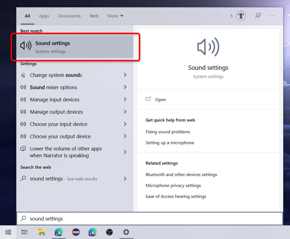The width and height of the screenshot is (290, 239).
Task: Switch to the Documents tab
Action: pos(69,16)
